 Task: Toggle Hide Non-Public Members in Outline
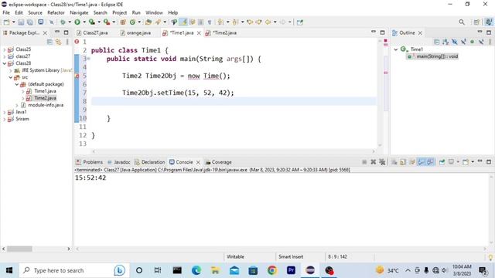473,42
